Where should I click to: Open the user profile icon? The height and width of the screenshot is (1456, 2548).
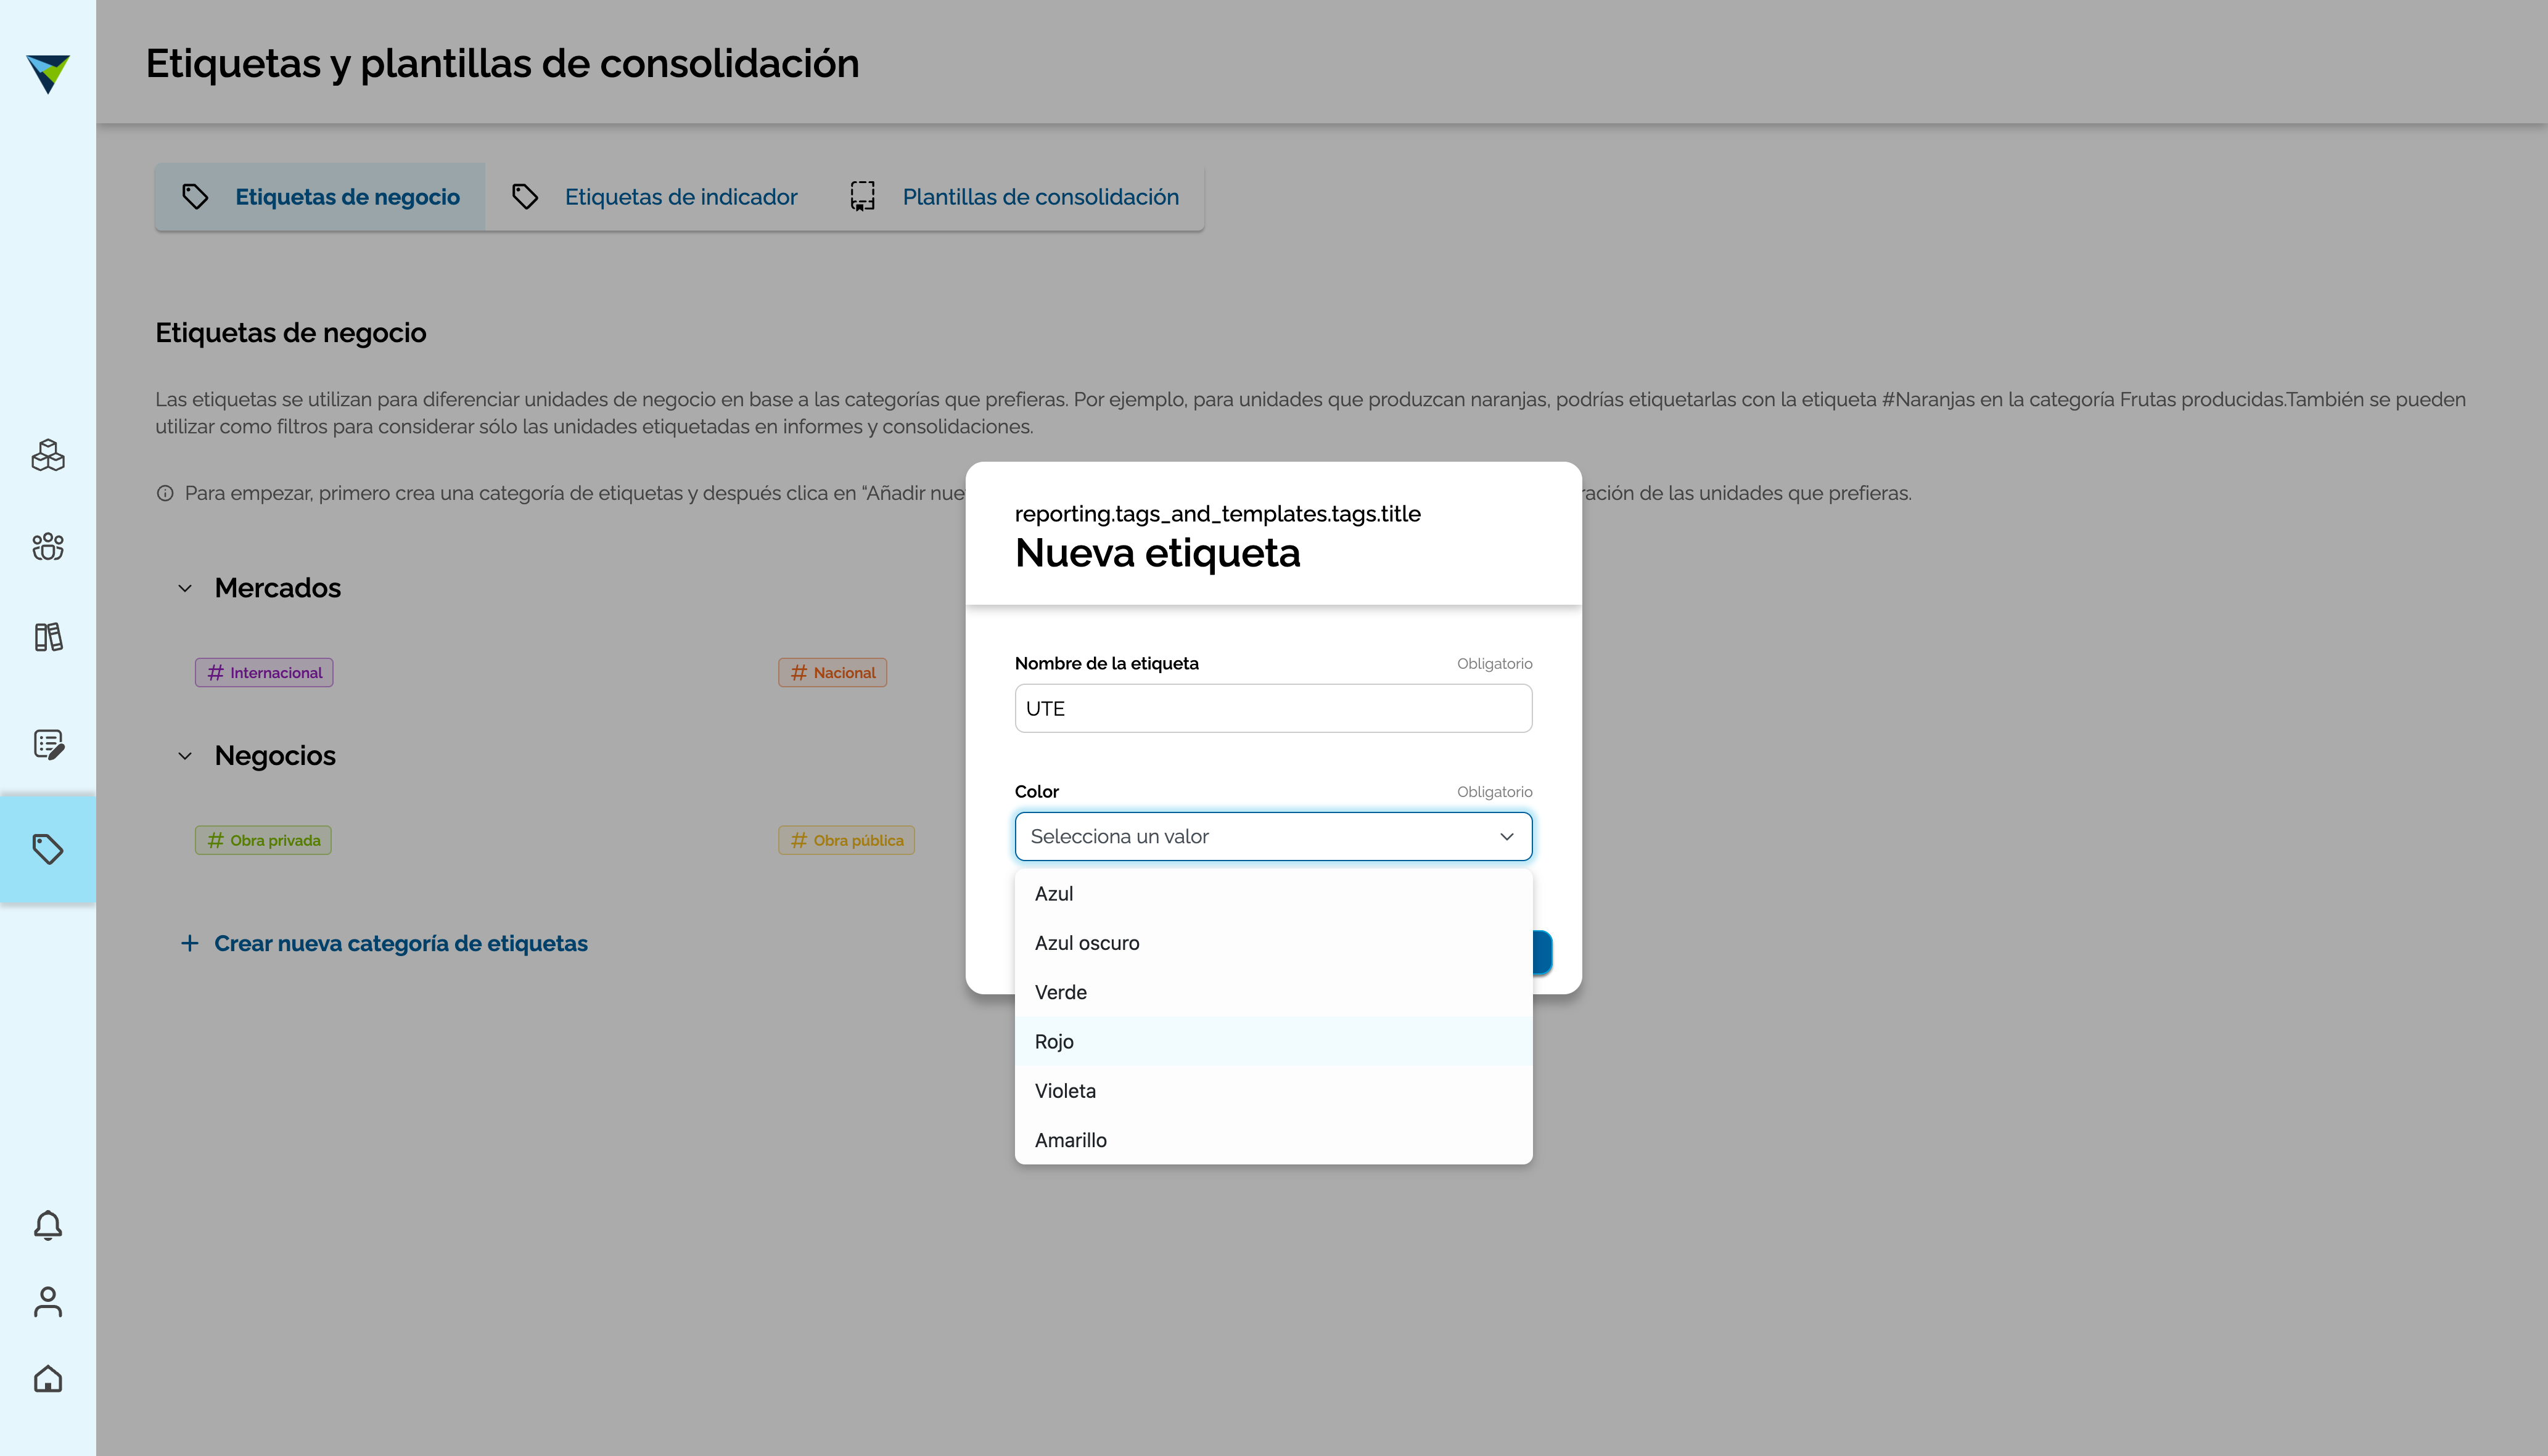pos(48,1301)
